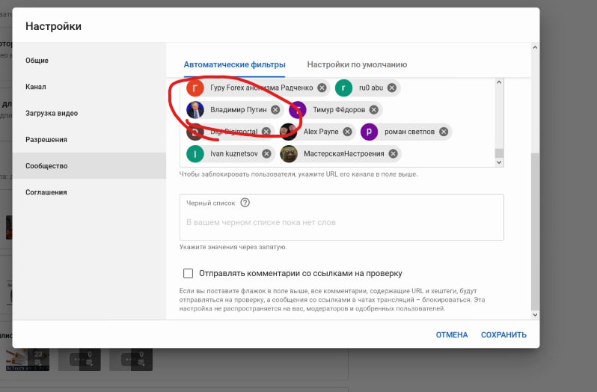Click Alex Payne avatar image
The height and width of the screenshot is (392, 597).
click(288, 132)
